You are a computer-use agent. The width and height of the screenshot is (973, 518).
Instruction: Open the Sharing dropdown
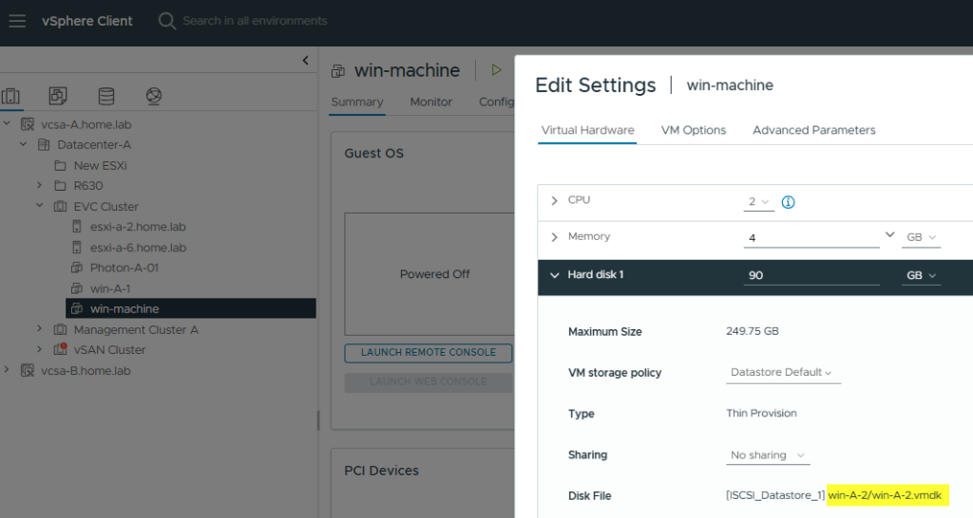pos(768,455)
